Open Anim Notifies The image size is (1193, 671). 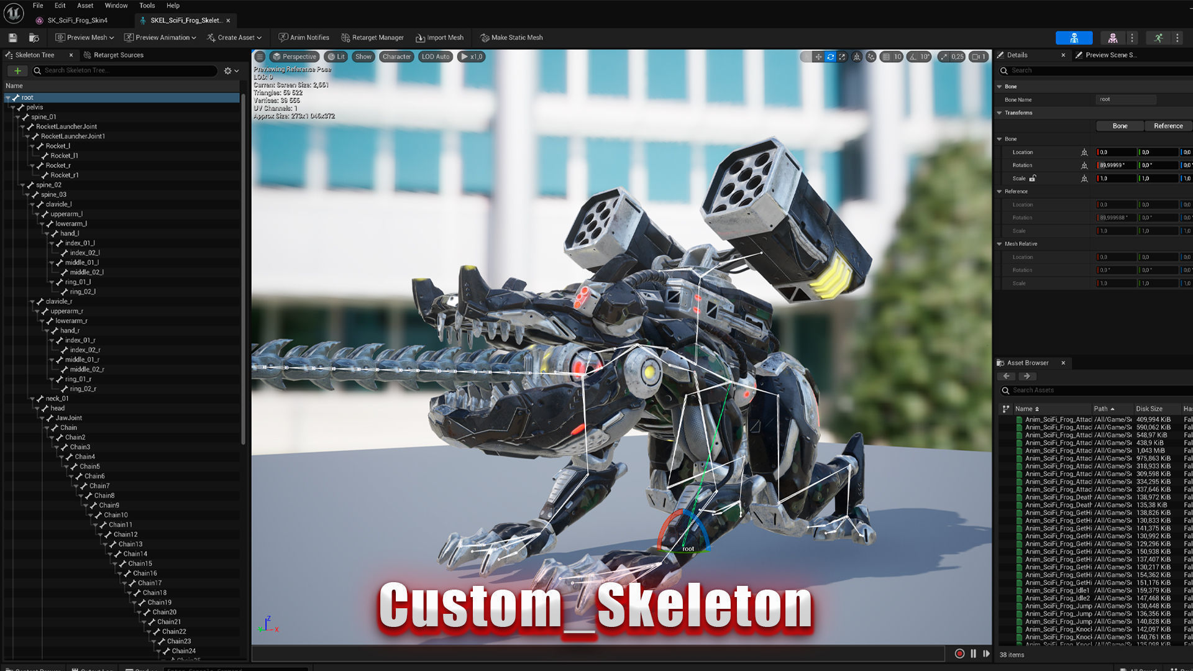tap(303, 37)
